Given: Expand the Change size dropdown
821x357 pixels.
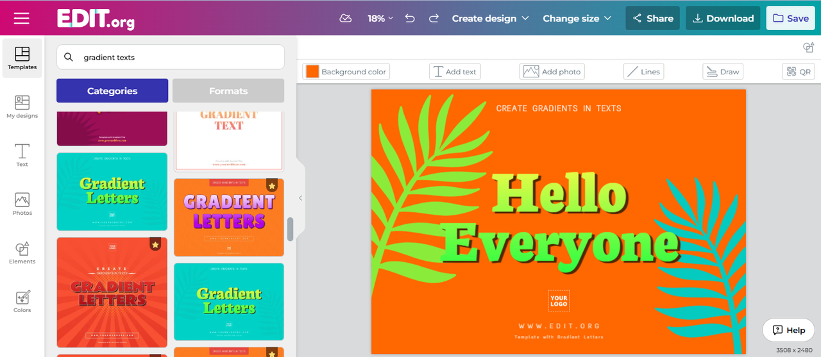Looking at the screenshot, I should click(x=577, y=18).
